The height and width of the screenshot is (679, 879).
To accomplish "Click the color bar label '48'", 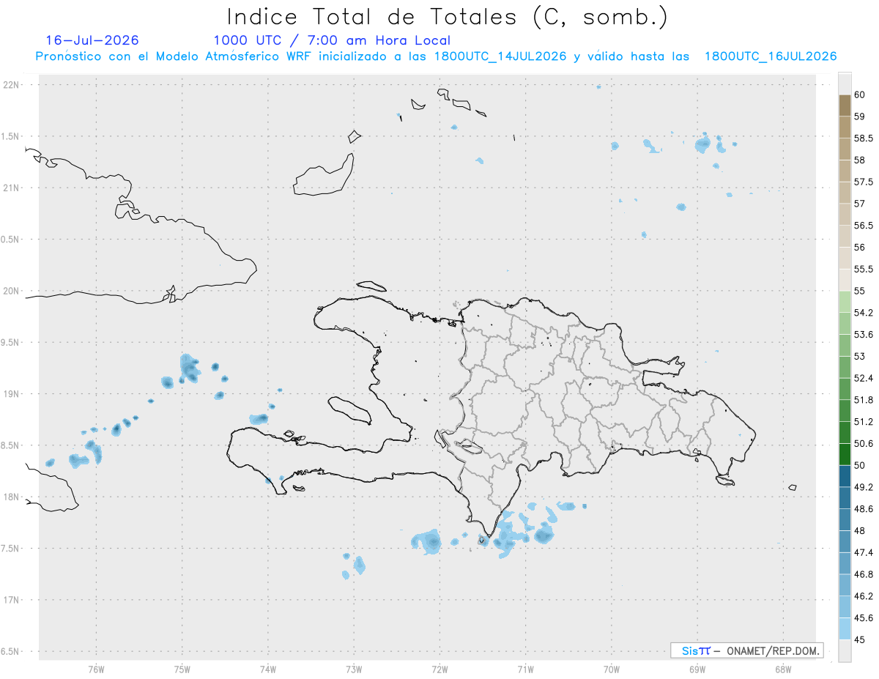I will [x=860, y=530].
